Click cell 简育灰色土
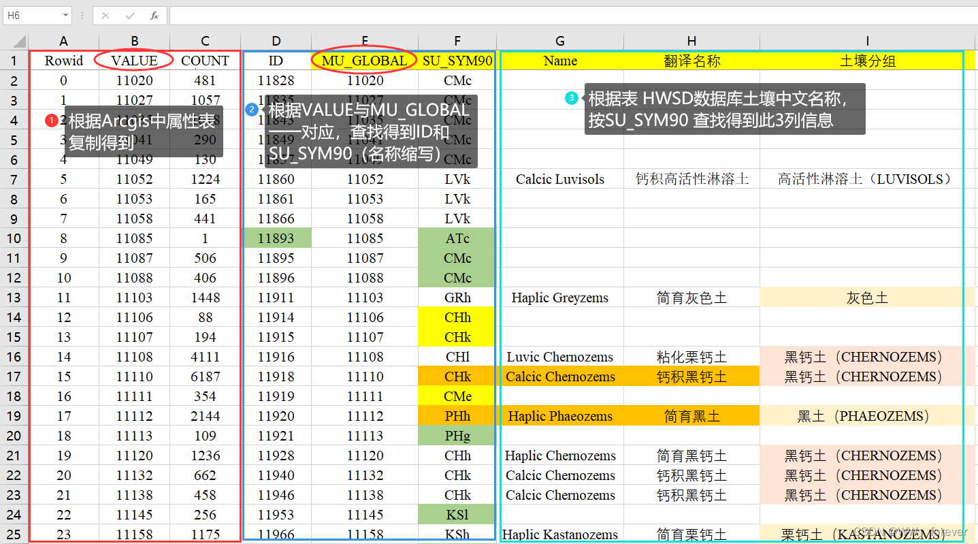This screenshot has width=978, height=544. pyautogui.click(x=692, y=298)
